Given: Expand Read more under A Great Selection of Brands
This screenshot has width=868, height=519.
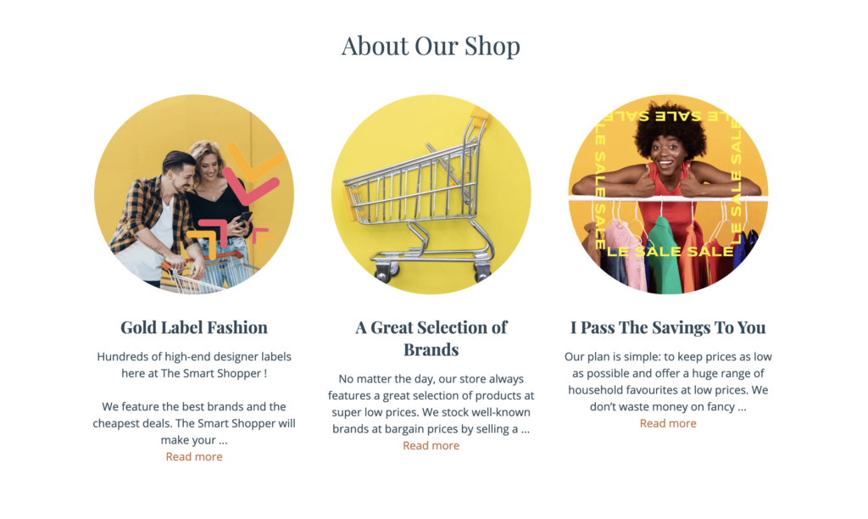Looking at the screenshot, I should point(431,445).
